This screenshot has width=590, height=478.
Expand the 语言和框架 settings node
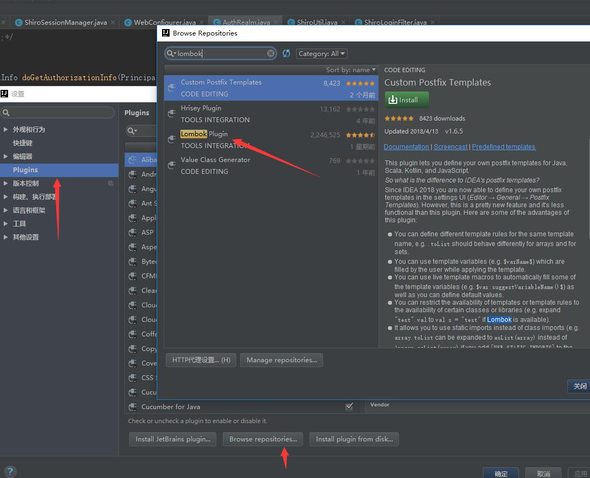point(5,210)
